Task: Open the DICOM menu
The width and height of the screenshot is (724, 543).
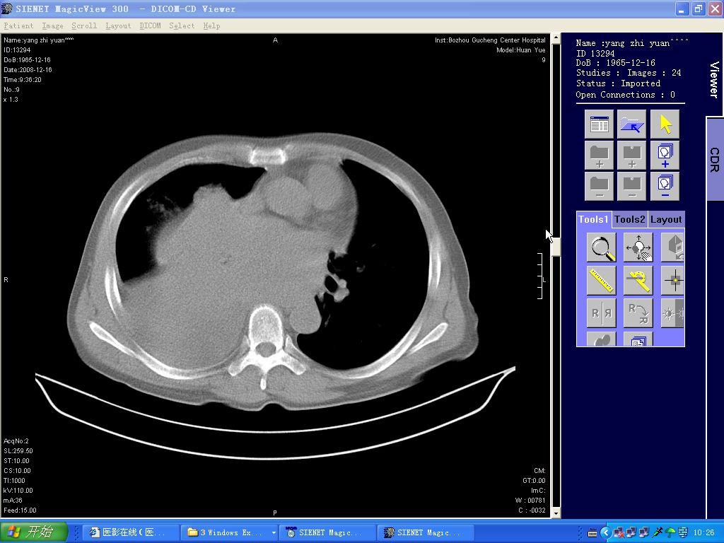Action: point(150,26)
